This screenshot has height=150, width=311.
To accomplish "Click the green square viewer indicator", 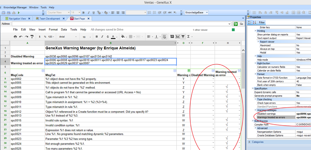I will click(233, 30).
